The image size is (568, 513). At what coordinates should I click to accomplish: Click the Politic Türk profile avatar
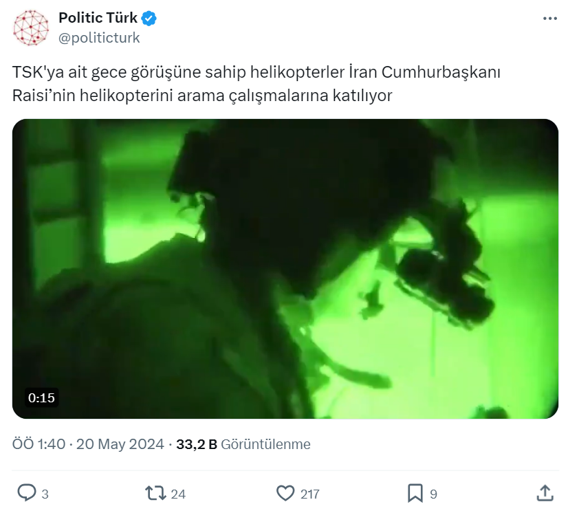click(x=31, y=28)
